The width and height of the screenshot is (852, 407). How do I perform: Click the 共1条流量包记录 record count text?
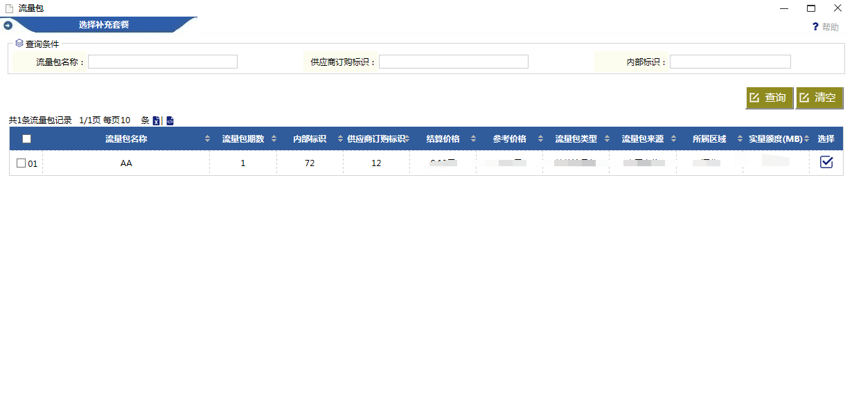[40, 120]
